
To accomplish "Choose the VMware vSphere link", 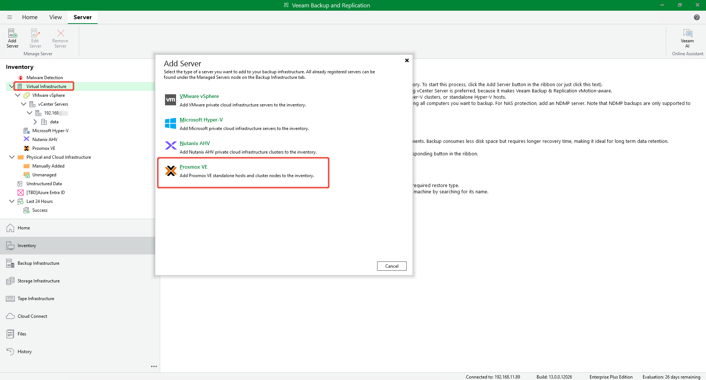I will [199, 96].
